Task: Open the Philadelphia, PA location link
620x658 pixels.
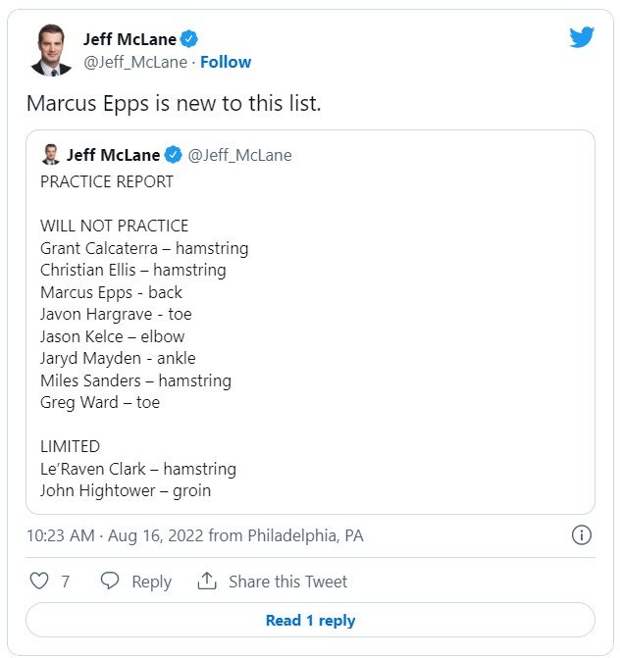Action: click(x=305, y=535)
